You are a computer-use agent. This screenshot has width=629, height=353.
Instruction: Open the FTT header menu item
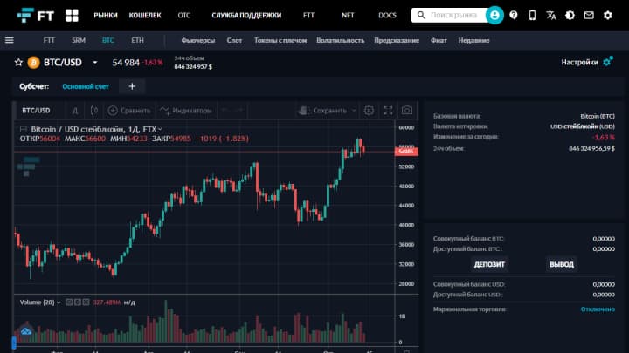(308, 15)
